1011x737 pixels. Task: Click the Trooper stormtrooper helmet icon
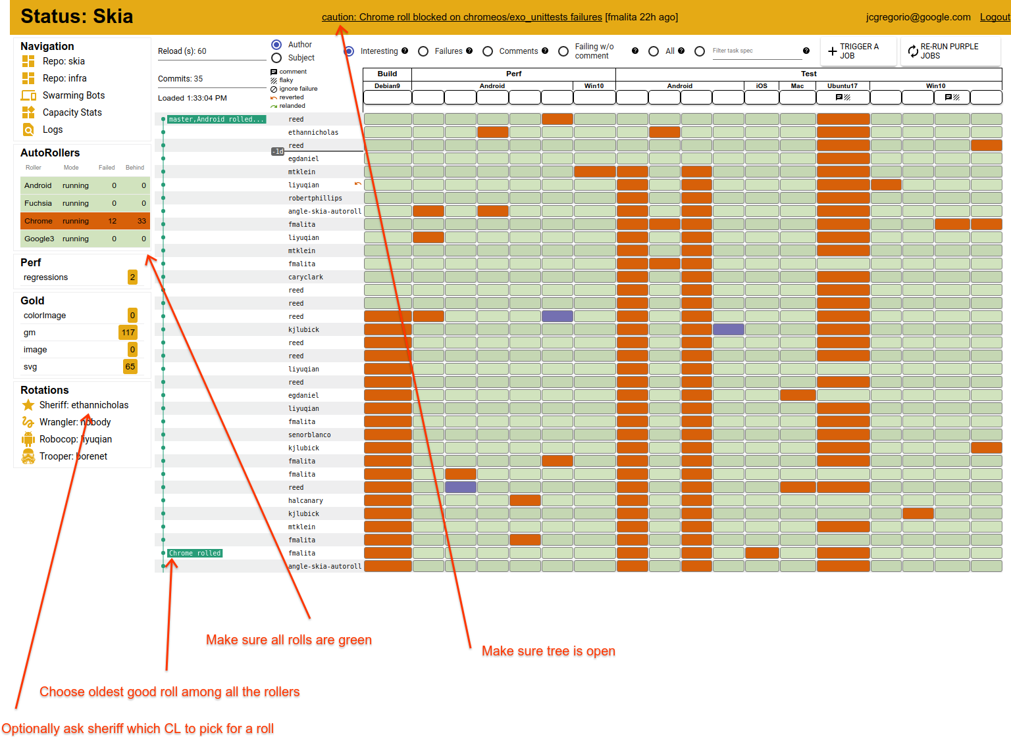28,456
